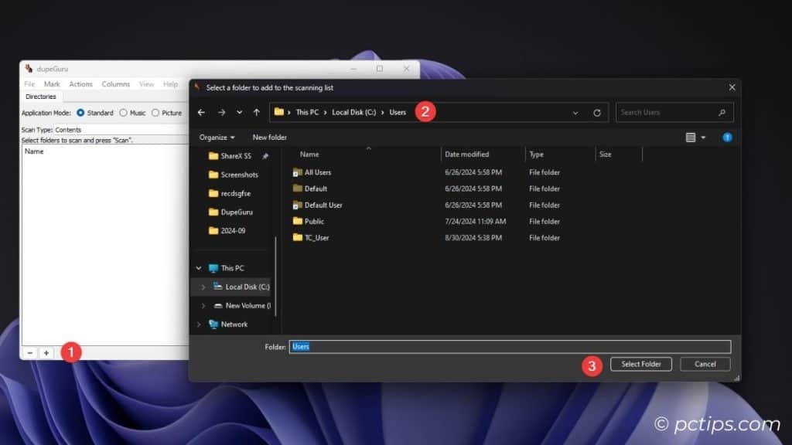Select the TC_User folder
The height and width of the screenshot is (445, 792).
pyautogui.click(x=316, y=238)
